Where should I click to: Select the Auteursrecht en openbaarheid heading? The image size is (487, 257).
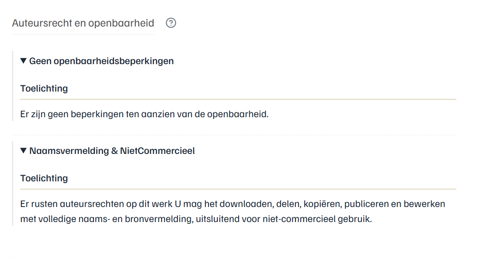pyautogui.click(x=82, y=23)
